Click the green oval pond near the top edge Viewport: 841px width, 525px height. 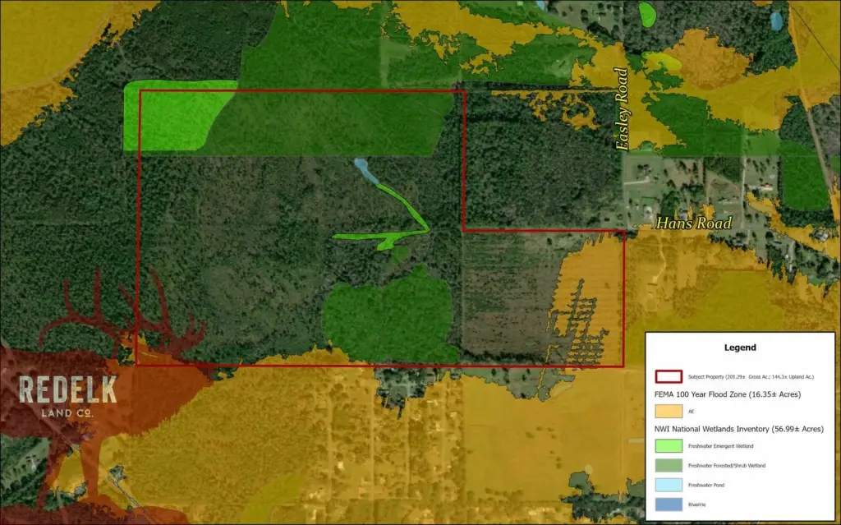pyautogui.click(x=648, y=14)
